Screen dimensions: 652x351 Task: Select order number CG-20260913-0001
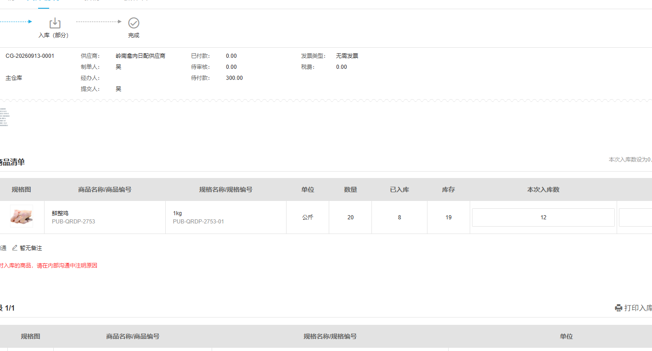(30, 56)
